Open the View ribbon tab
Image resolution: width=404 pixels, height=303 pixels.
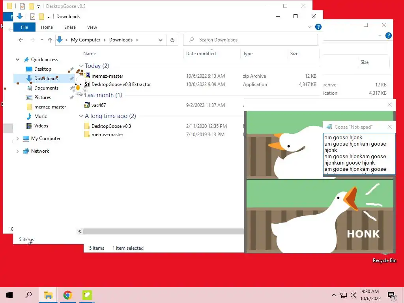point(92,27)
